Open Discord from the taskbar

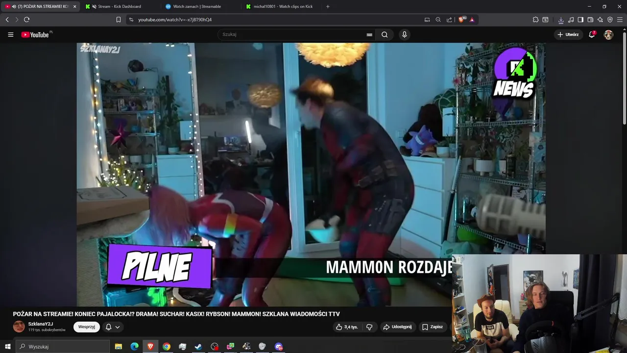[279, 347]
